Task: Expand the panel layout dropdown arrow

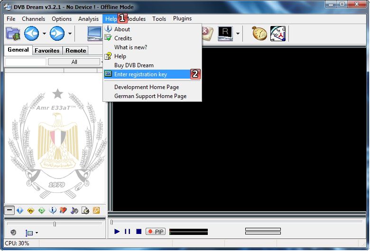Action: (37, 233)
